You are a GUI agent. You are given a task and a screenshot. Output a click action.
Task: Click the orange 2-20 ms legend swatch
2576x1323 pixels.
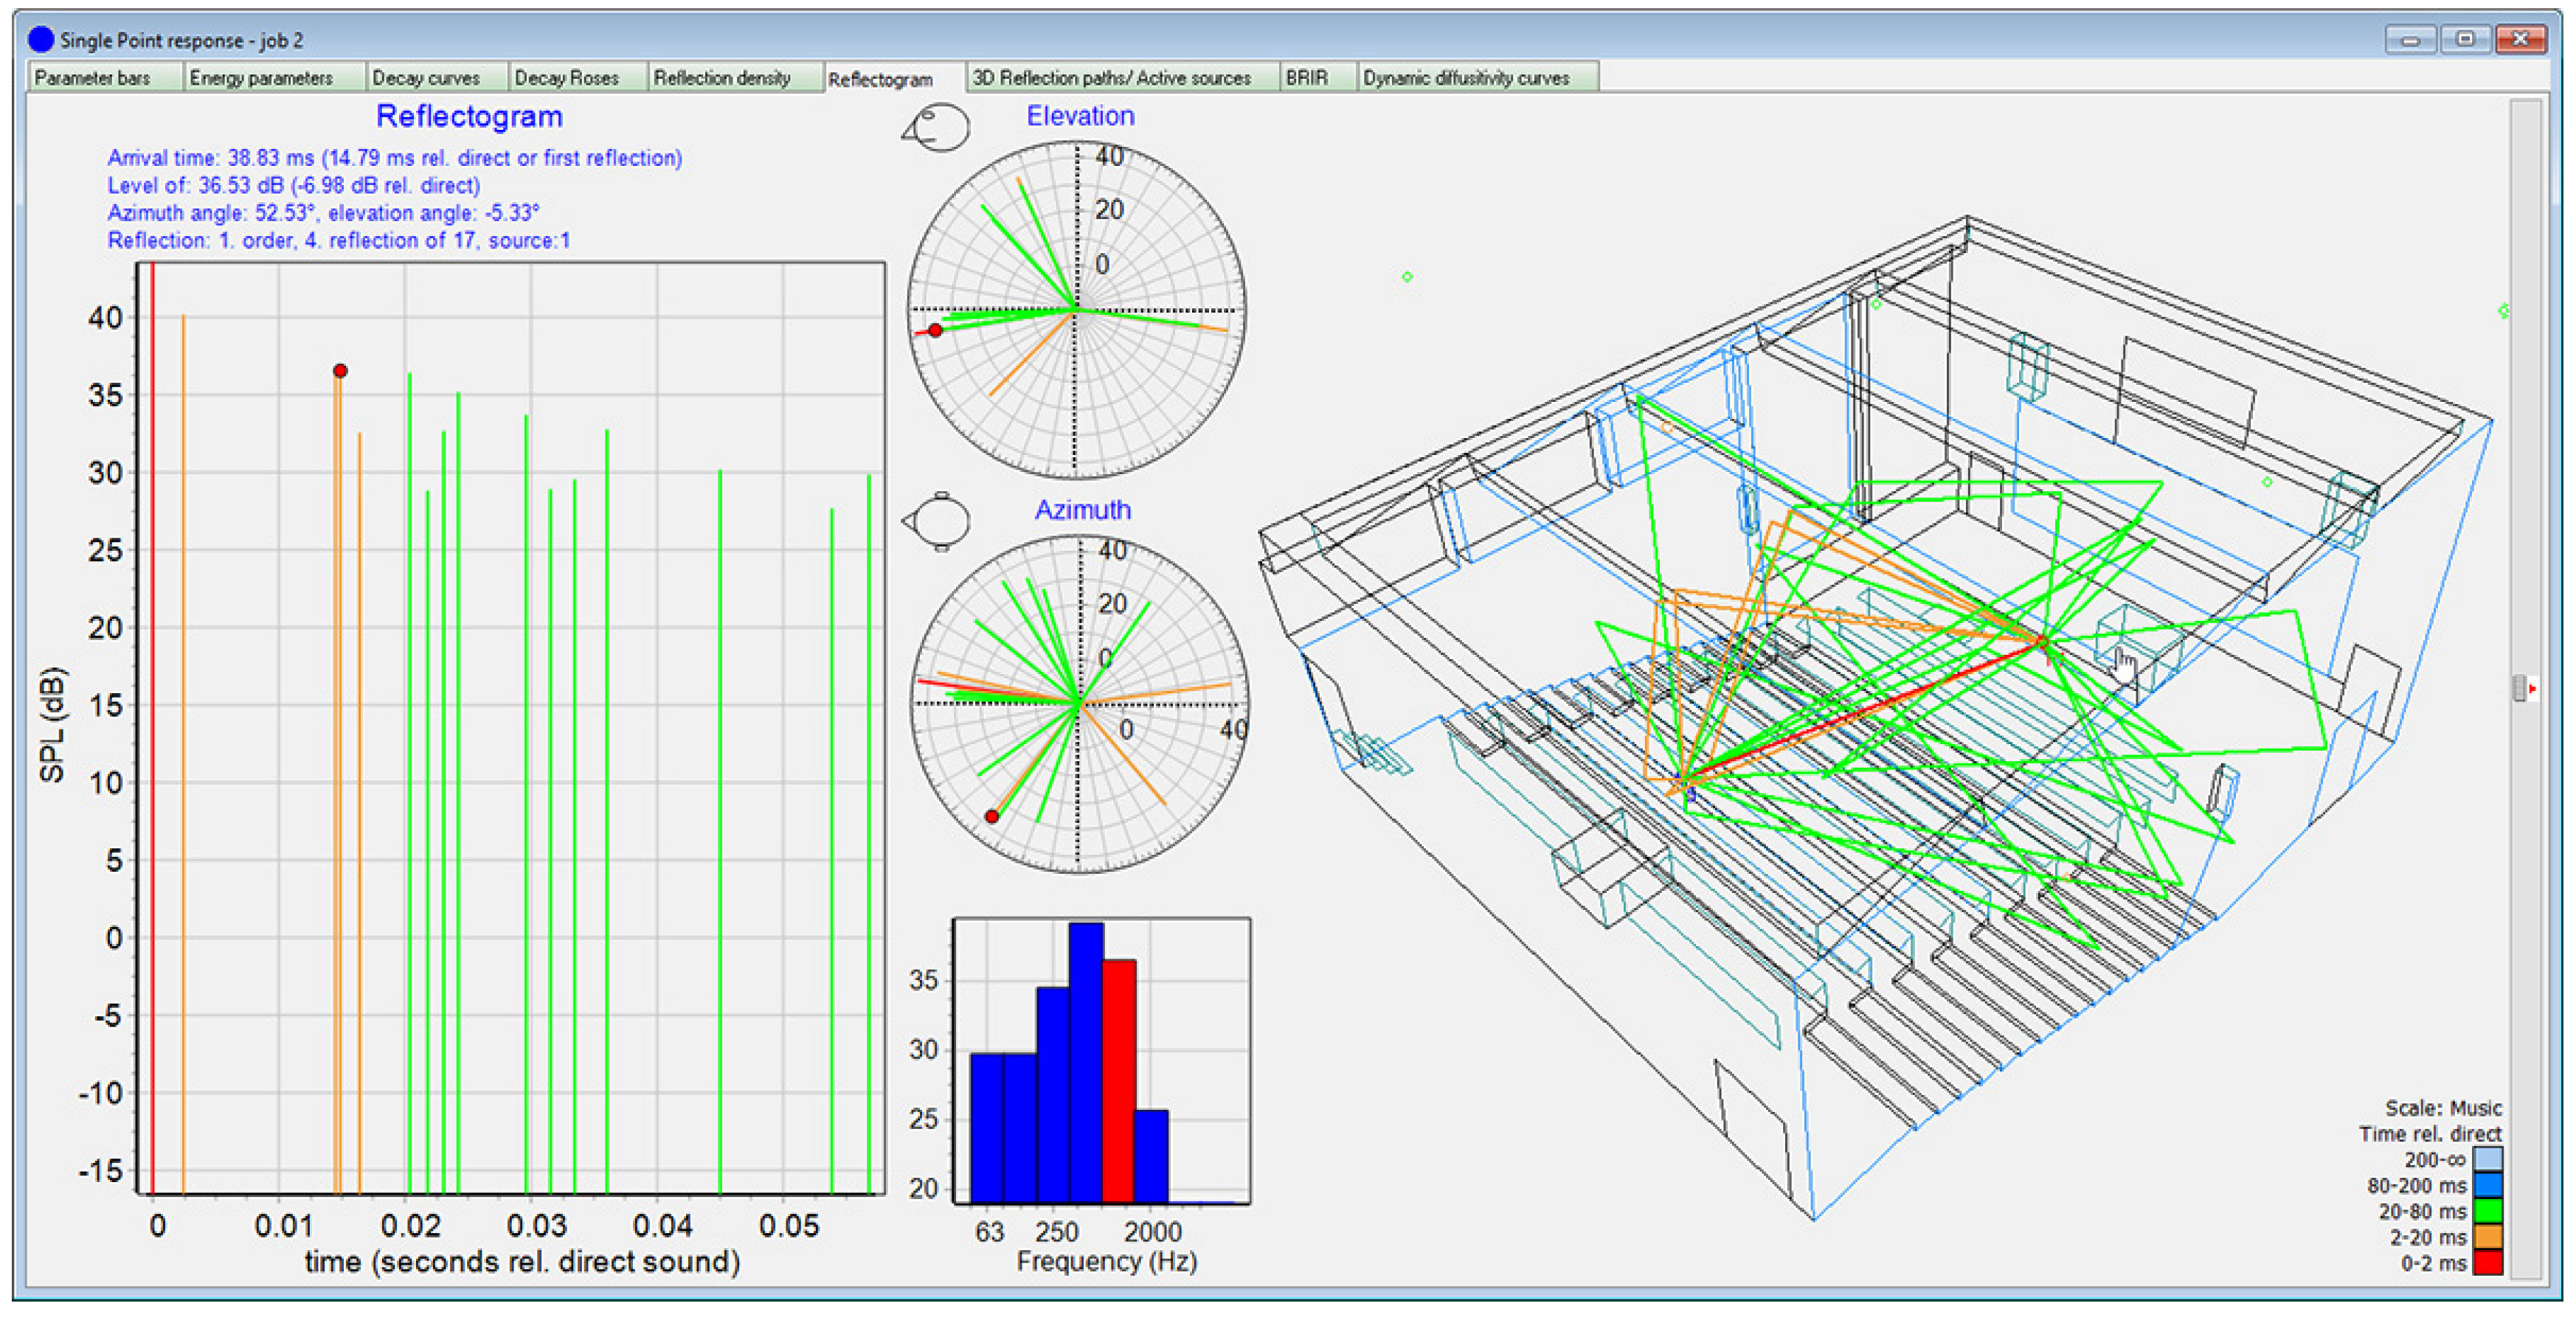(2488, 1237)
